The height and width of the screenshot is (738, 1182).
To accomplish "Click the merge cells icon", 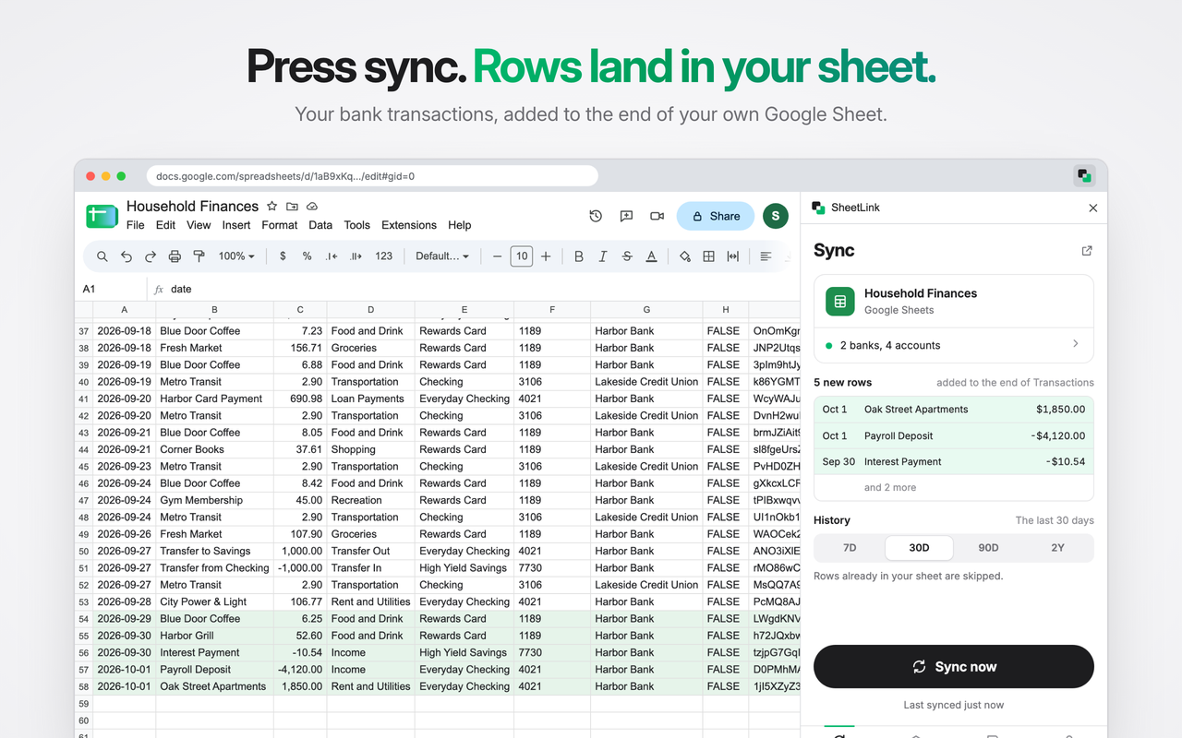I will pyautogui.click(x=733, y=256).
